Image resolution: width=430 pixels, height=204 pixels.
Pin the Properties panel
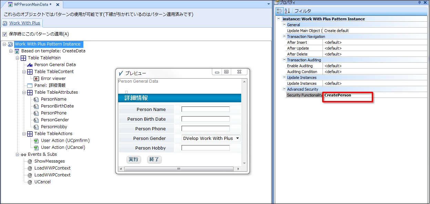[419, 2]
